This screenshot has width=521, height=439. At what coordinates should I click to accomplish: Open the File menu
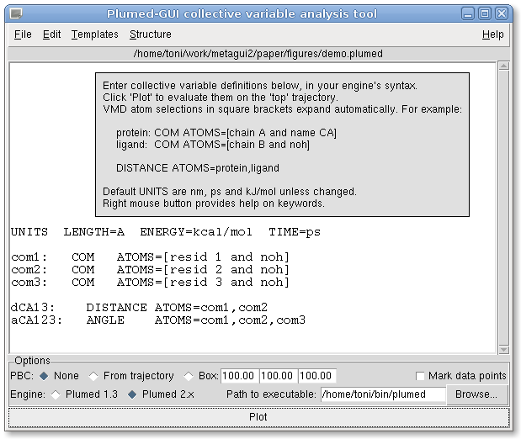tap(23, 34)
